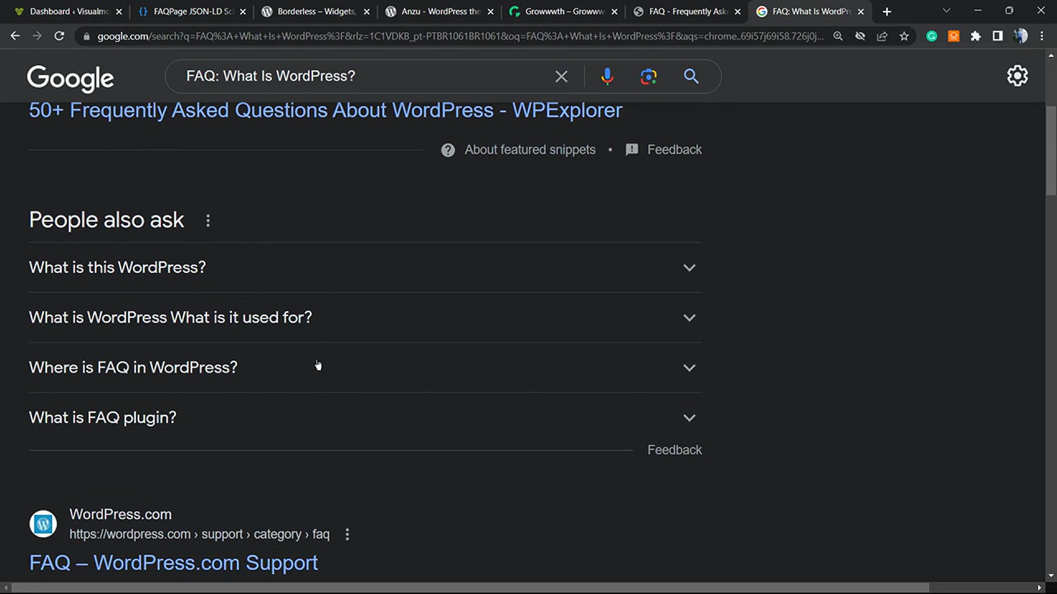Close the FAQPage JSON-LD tab
1057x594 pixels.
(x=243, y=12)
